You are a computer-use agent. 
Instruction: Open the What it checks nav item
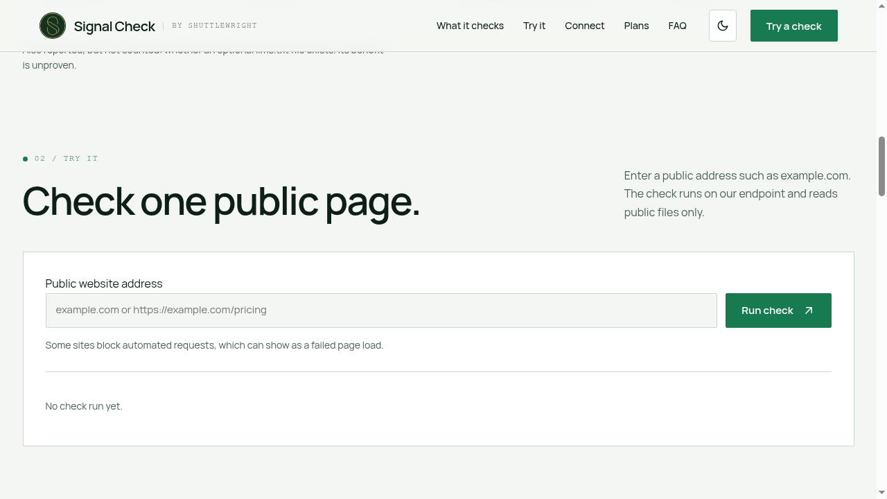tap(470, 26)
